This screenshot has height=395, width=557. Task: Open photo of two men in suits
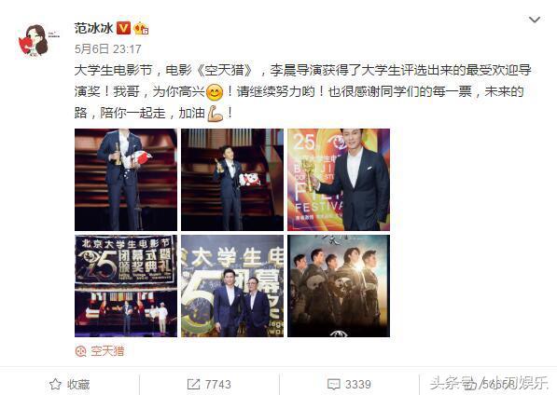click(x=232, y=286)
